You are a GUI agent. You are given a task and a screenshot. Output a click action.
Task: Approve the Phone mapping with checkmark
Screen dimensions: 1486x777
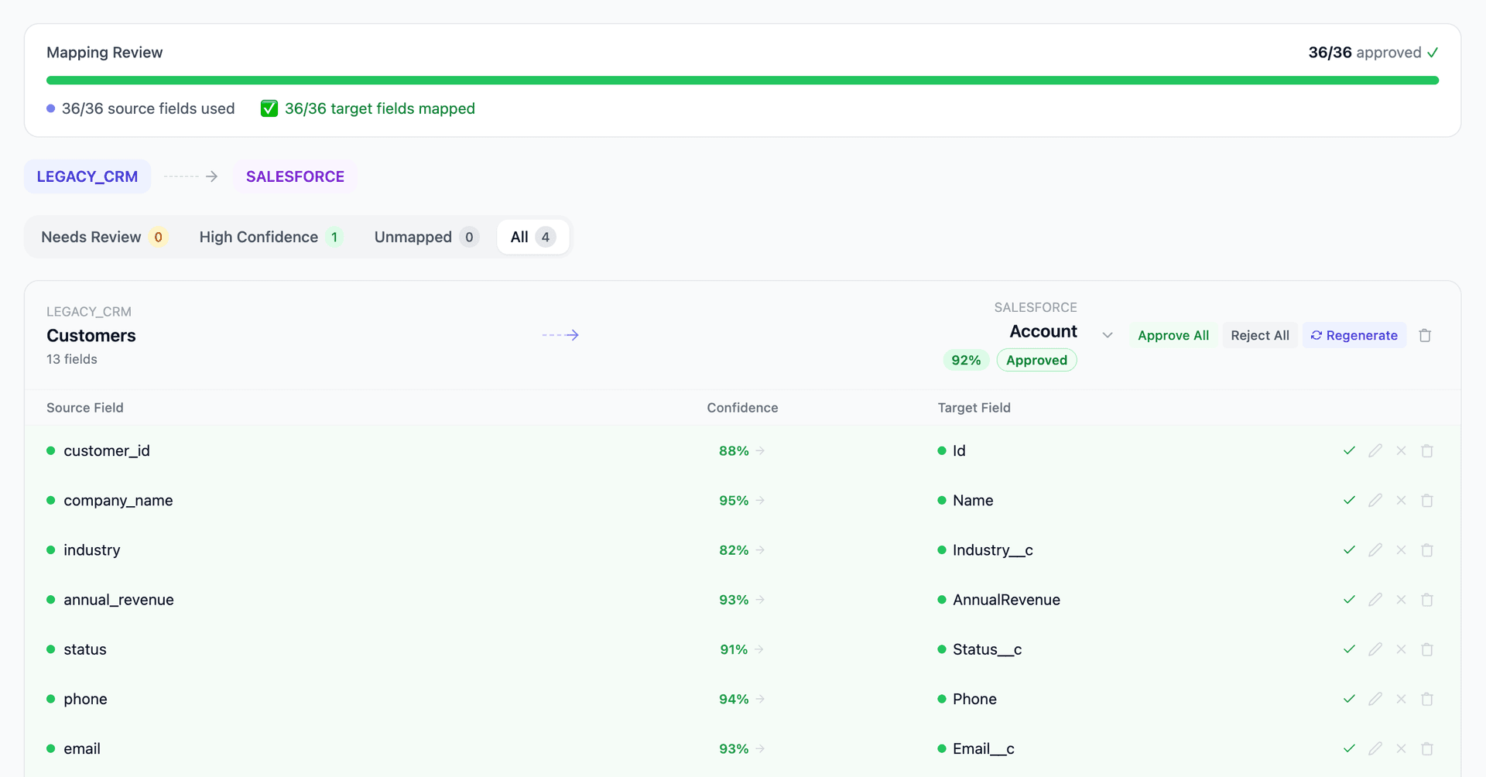[x=1349, y=699]
